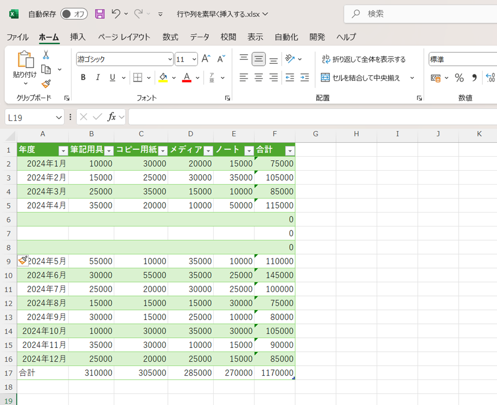497x405 pixels.
Task: Decrease font size with small A icon
Action: click(x=221, y=59)
